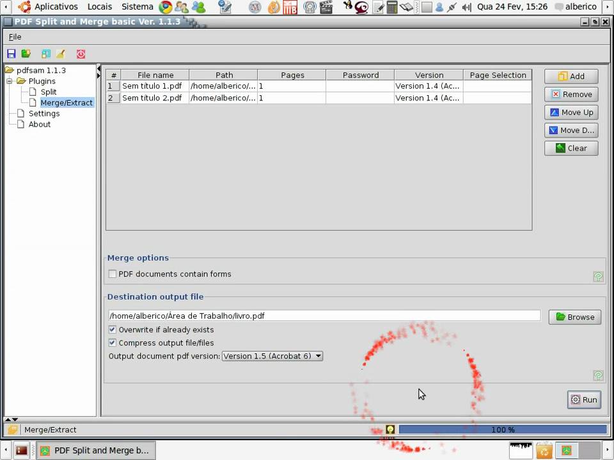614x460 pixels.
Task: Open the Google Chrome launcher in top panel
Action: point(165,6)
